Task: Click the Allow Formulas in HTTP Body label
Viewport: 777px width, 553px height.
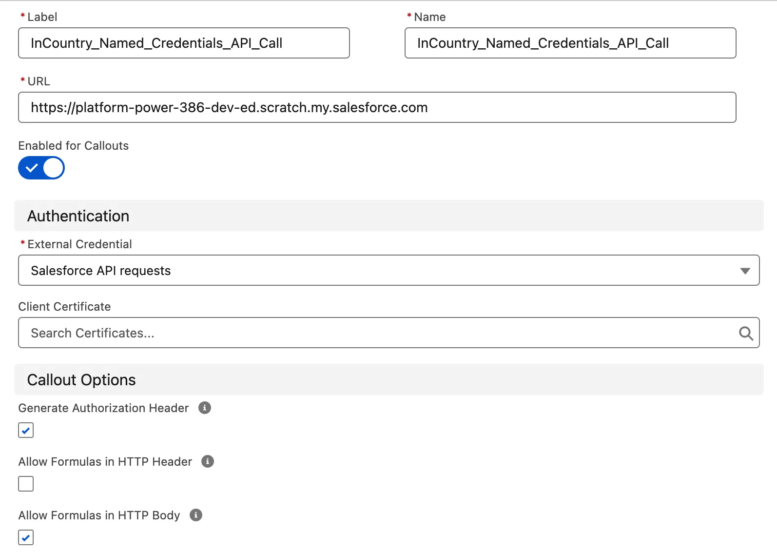Action: [99, 515]
